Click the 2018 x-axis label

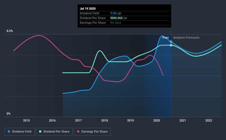[x=105, y=120]
